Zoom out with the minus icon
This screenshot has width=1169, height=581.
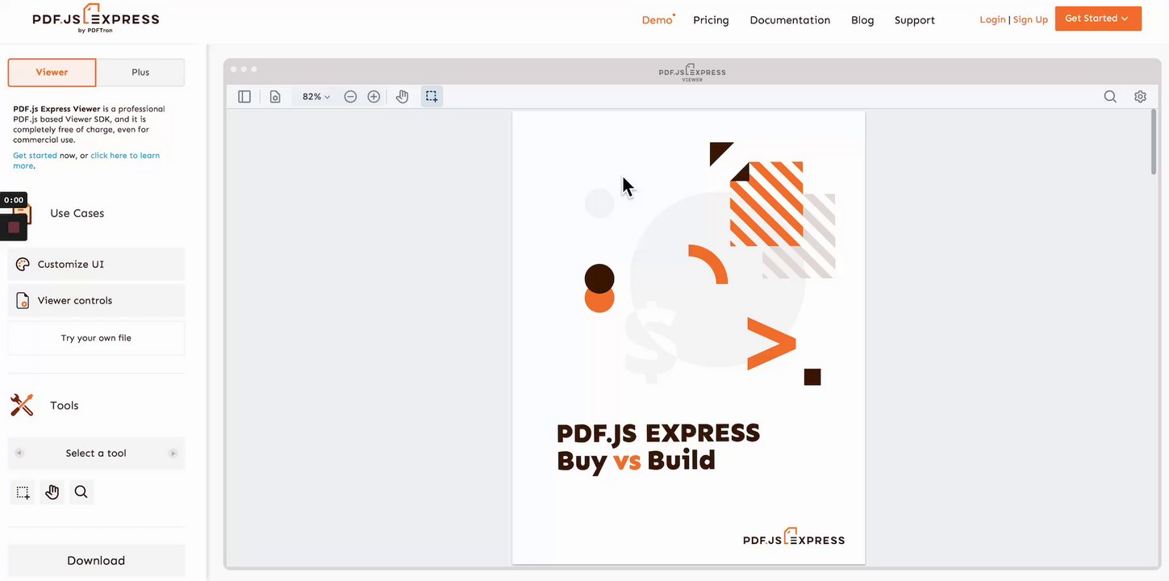350,97
